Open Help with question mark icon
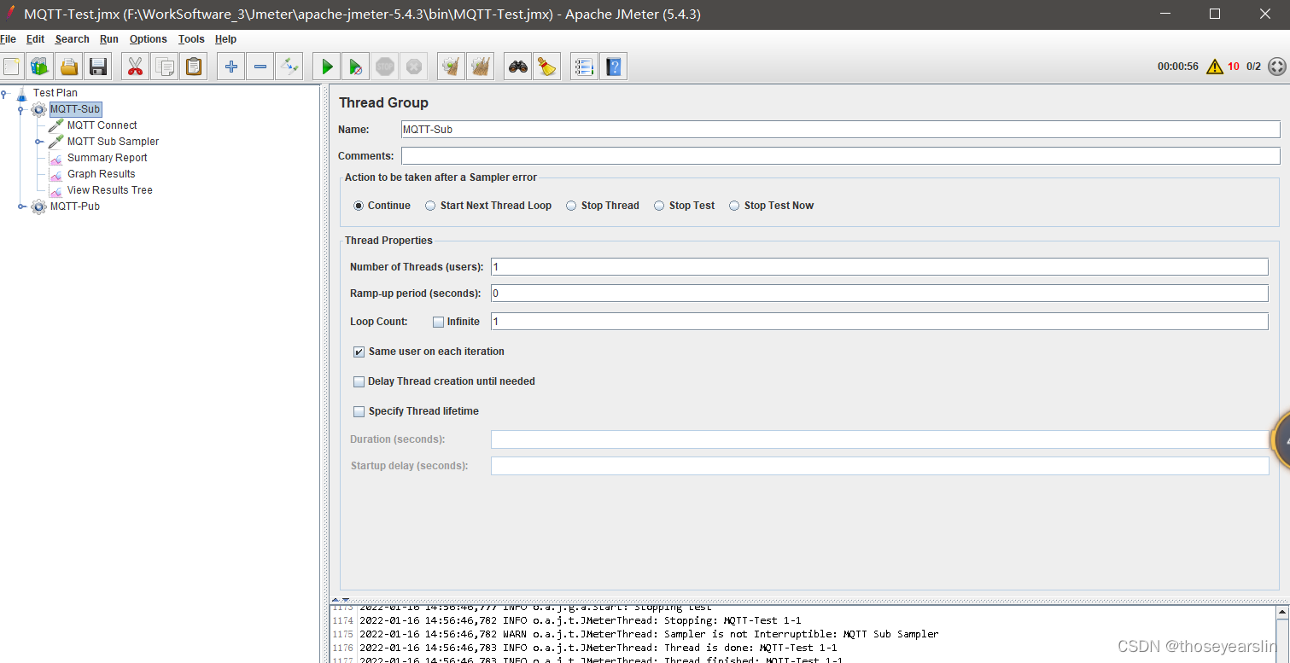The image size is (1290, 663). pyautogui.click(x=613, y=66)
